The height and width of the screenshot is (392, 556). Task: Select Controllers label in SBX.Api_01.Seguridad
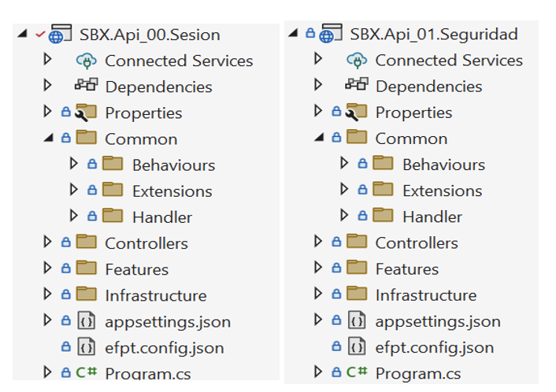417,243
